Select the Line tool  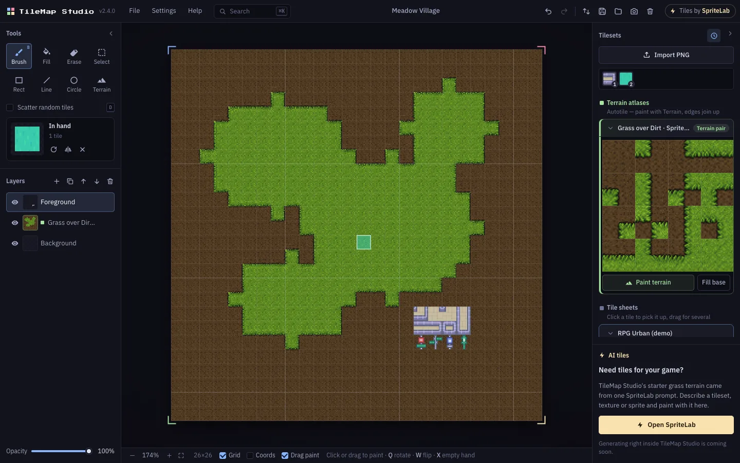pyautogui.click(x=47, y=84)
